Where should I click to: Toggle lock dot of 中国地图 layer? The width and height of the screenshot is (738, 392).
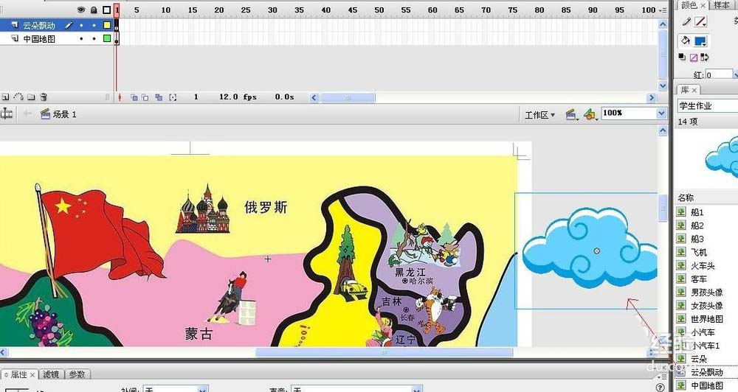point(94,38)
